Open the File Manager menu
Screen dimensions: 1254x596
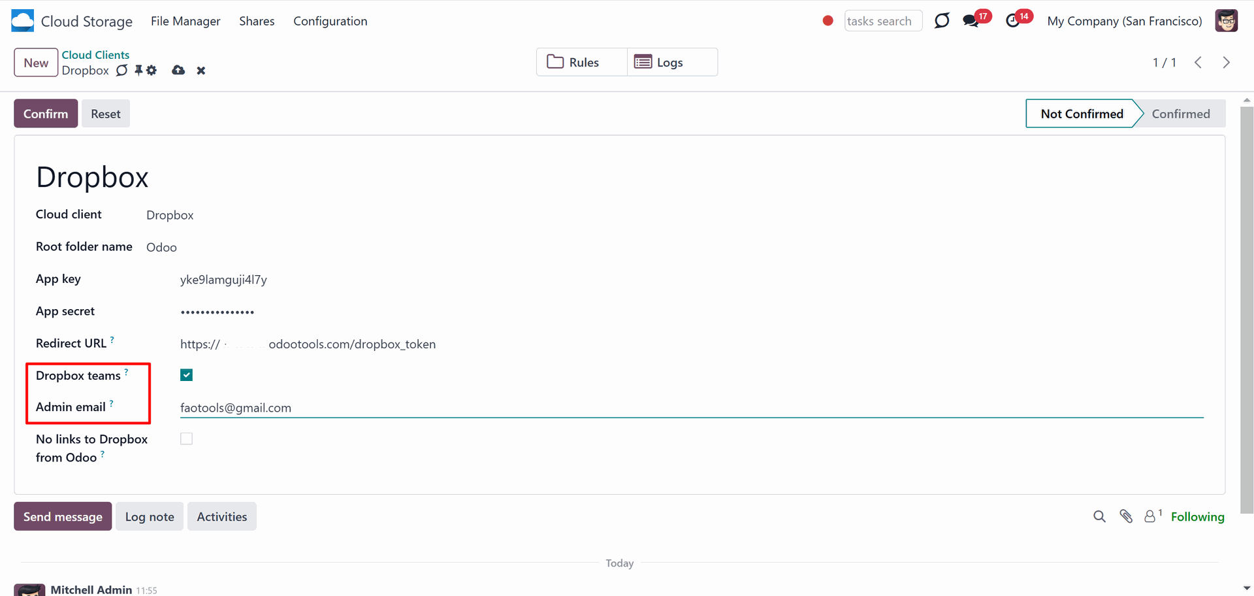tap(185, 21)
